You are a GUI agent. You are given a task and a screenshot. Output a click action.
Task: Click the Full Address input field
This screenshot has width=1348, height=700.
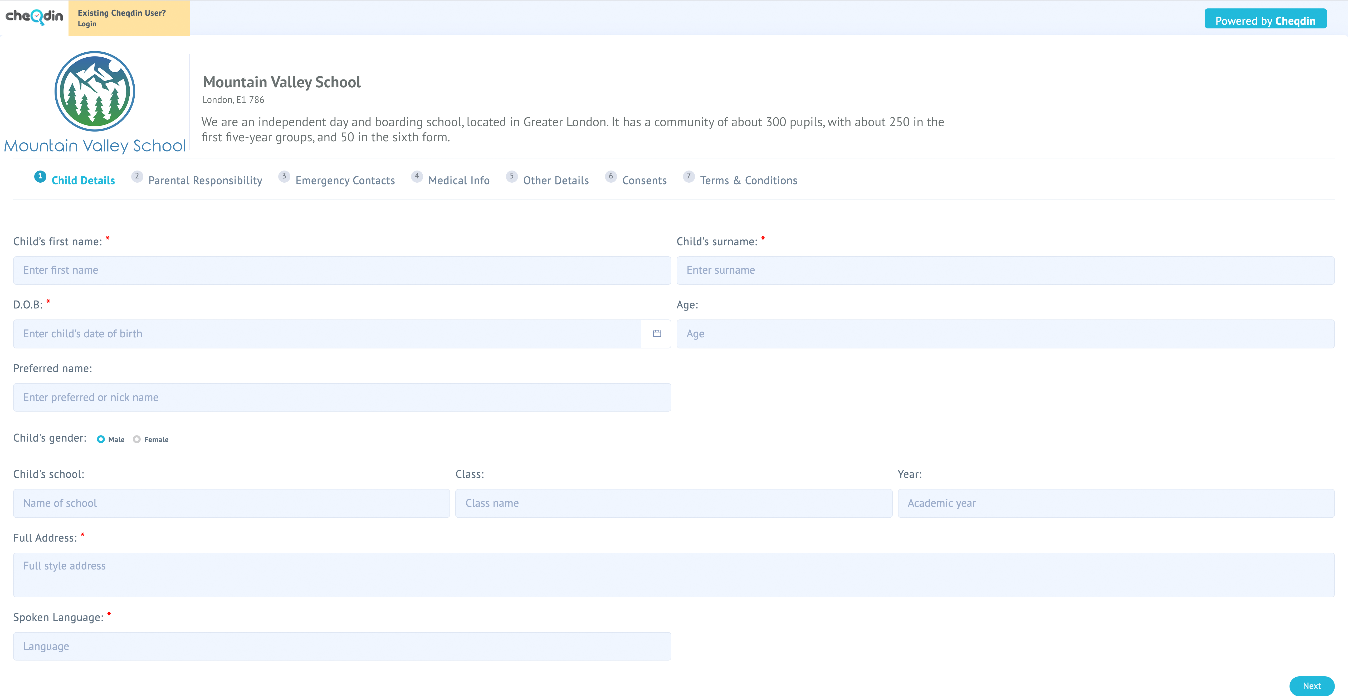tap(674, 566)
